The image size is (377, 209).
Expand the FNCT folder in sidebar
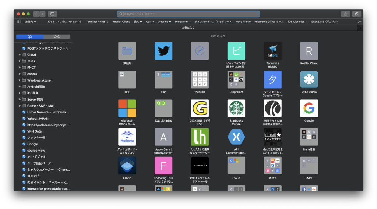[x=20, y=68]
